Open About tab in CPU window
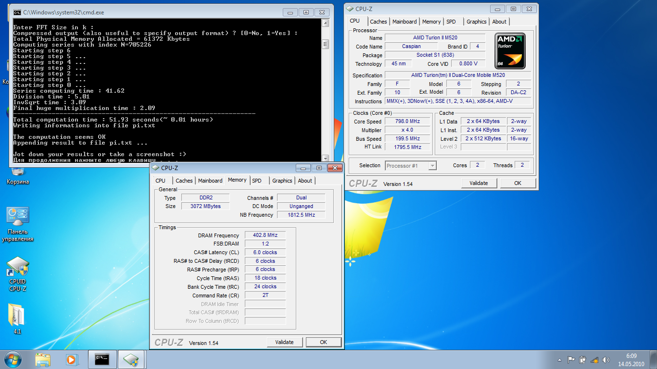The width and height of the screenshot is (657, 369). coord(499,22)
